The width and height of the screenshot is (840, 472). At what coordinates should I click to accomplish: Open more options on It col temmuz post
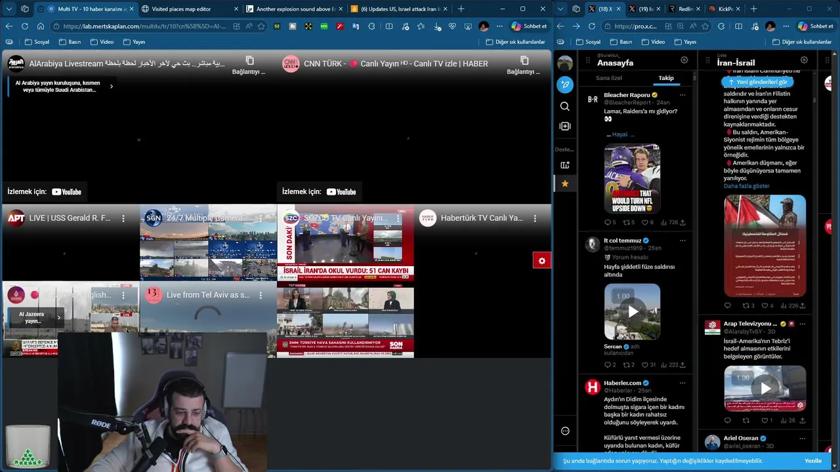(x=682, y=241)
